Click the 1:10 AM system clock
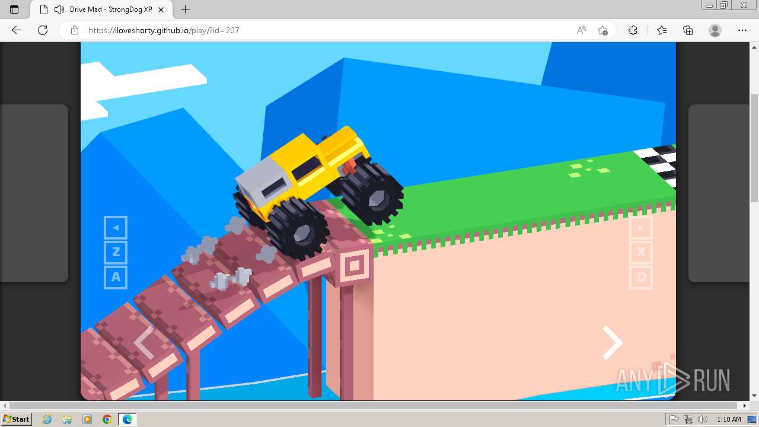 coord(729,419)
